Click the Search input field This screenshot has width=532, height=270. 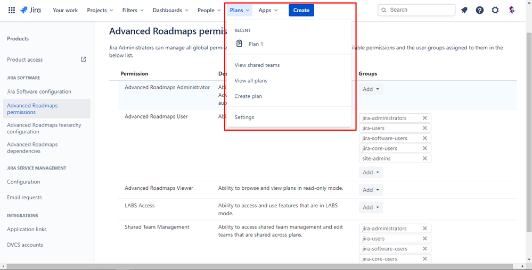point(416,10)
